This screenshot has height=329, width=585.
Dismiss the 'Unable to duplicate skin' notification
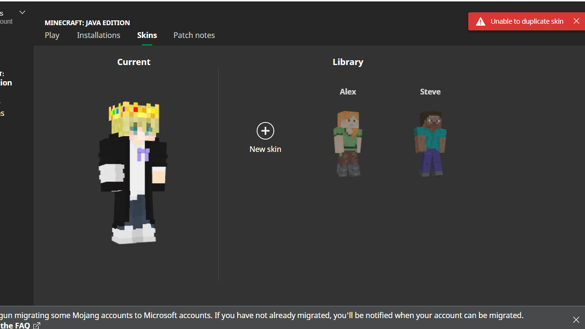[x=576, y=21]
